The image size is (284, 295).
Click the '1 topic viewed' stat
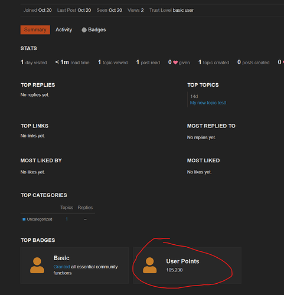click(113, 63)
